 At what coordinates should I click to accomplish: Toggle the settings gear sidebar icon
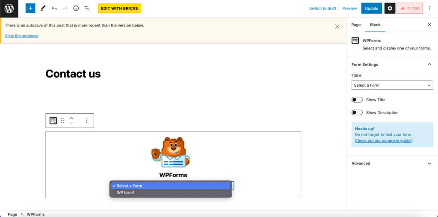tap(390, 9)
